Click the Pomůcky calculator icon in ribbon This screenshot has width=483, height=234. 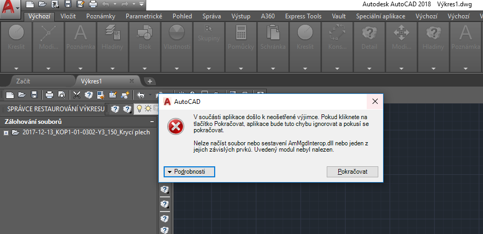point(241,32)
